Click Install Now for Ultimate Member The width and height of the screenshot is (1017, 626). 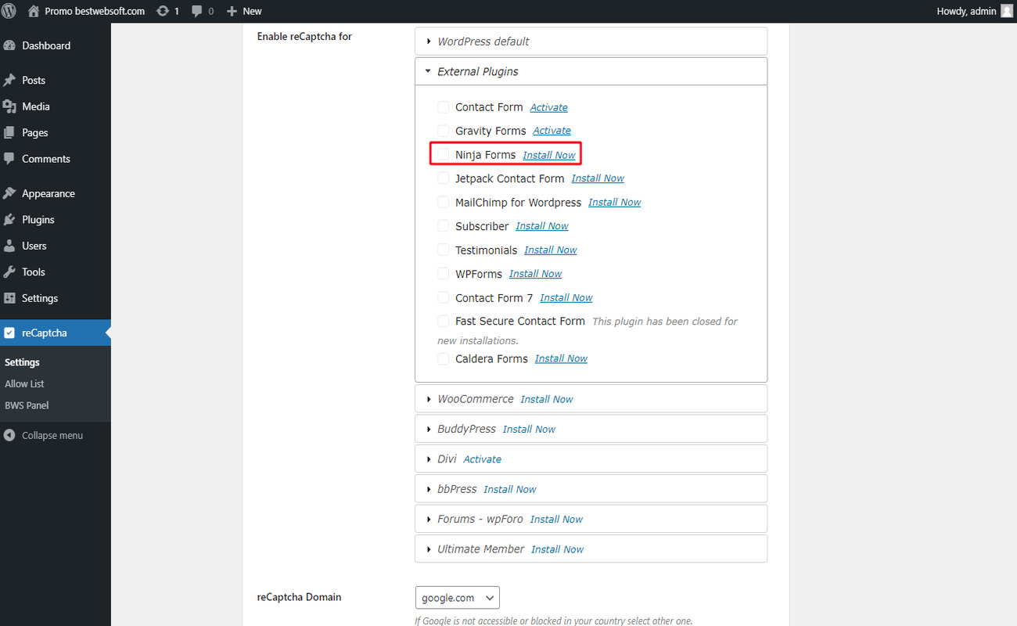[x=558, y=549]
